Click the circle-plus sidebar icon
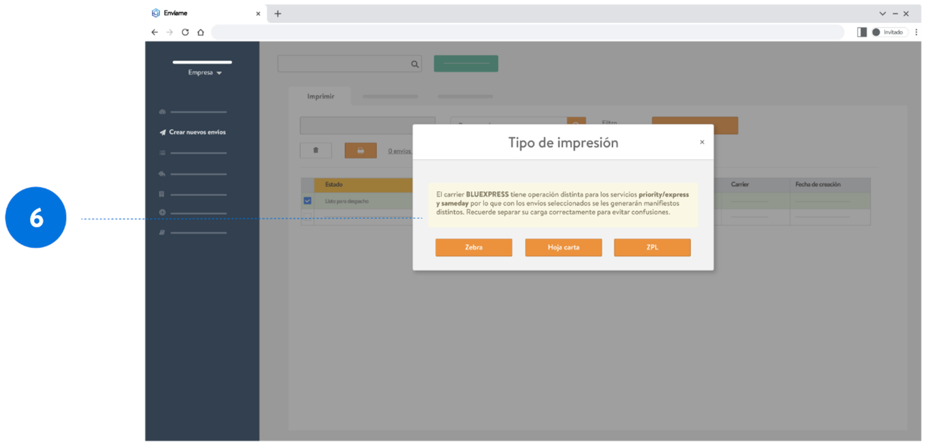This screenshot has height=445, width=925. pos(162,212)
